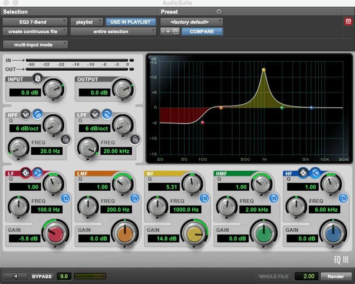The width and height of the screenshot is (355, 284).
Task: Toggle the input phase invert icon
Action: click(37, 78)
